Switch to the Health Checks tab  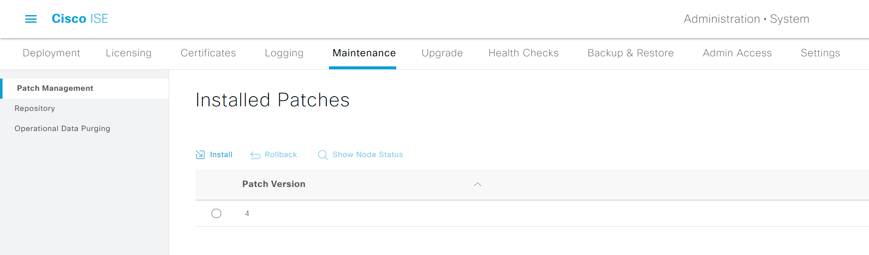[x=523, y=53]
